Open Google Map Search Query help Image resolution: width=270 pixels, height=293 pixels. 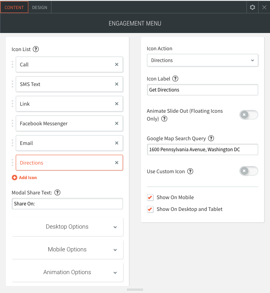[x=211, y=138]
